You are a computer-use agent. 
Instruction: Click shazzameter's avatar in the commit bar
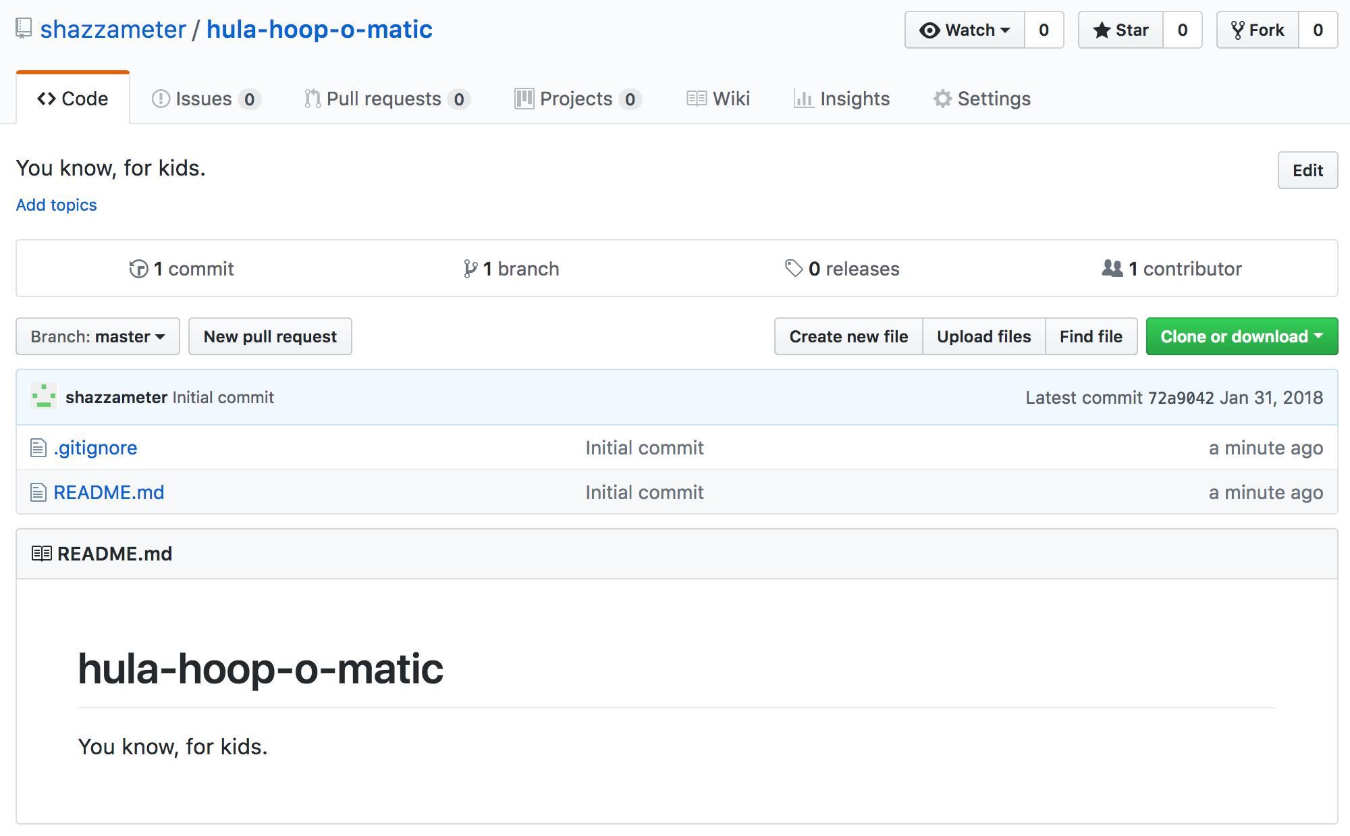point(43,397)
